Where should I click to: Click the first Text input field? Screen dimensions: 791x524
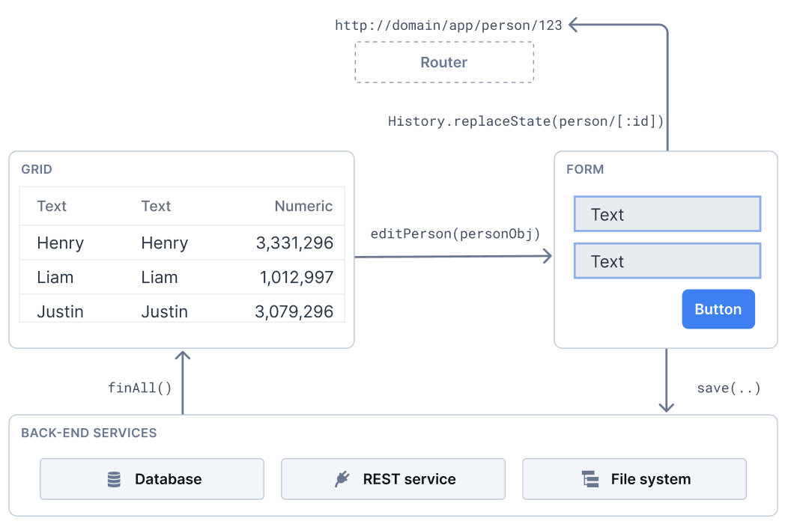pos(667,214)
